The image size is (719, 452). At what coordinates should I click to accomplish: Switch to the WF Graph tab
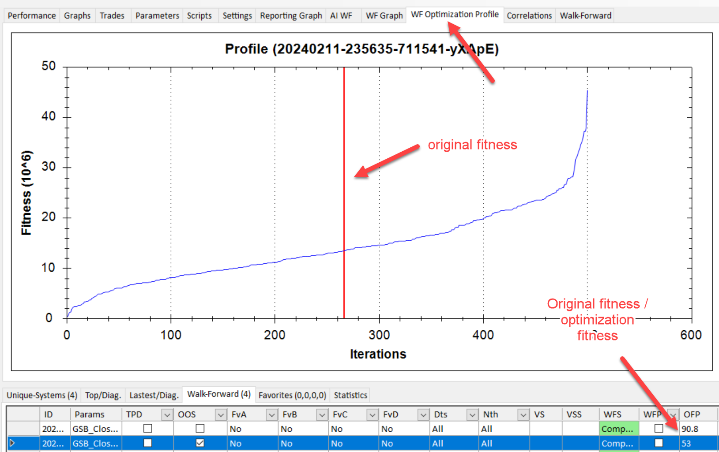(x=384, y=16)
